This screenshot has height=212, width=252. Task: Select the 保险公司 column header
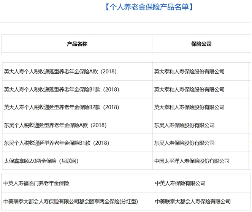pyautogui.click(x=201, y=44)
